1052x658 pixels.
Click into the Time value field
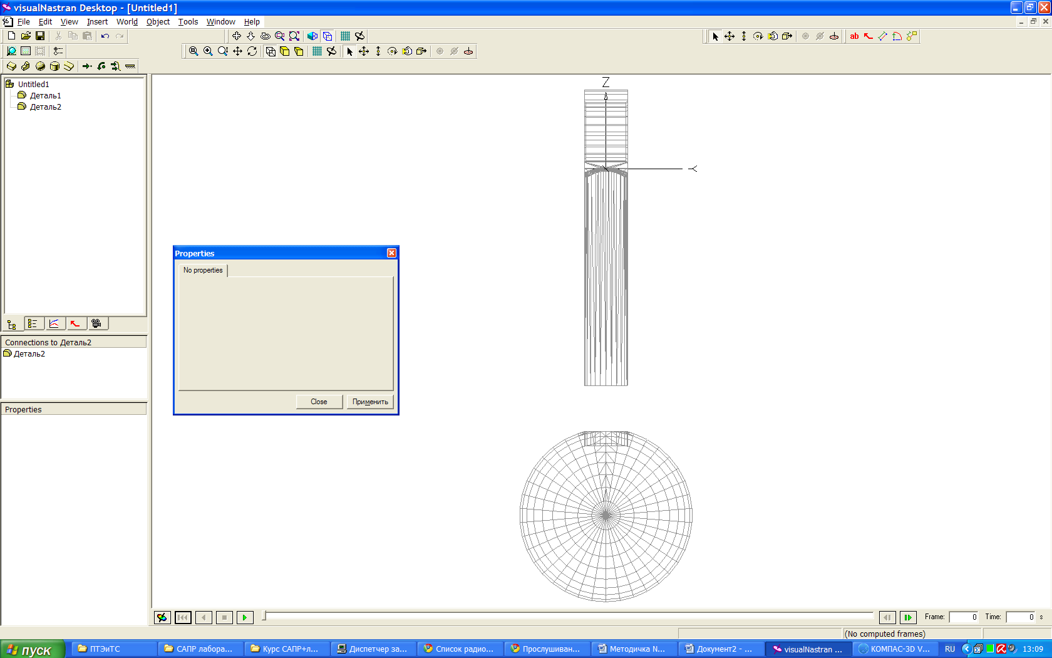tap(1021, 617)
